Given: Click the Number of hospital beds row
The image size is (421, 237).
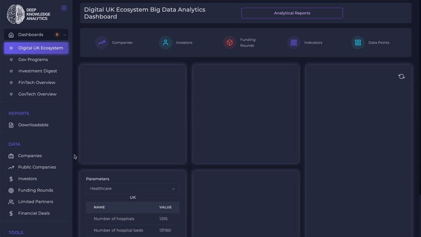Looking at the screenshot, I should 133,230.
